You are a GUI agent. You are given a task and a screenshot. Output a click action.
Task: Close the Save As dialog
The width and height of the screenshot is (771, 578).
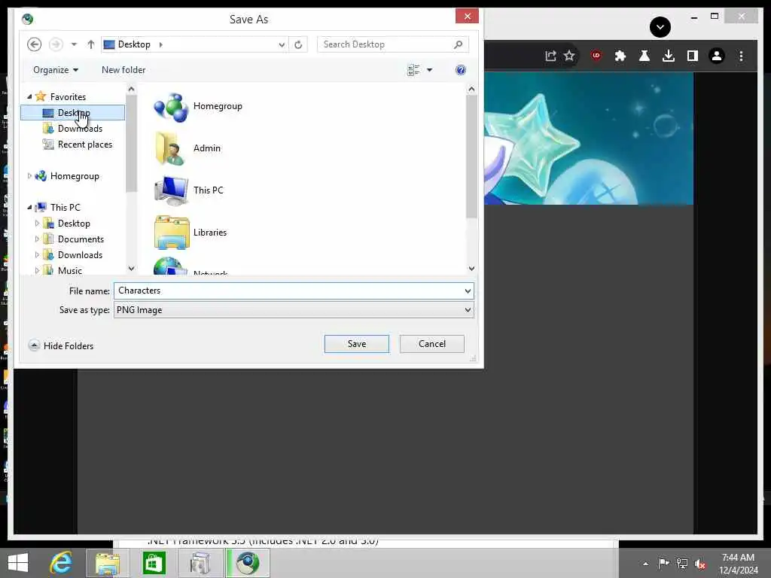click(x=467, y=17)
